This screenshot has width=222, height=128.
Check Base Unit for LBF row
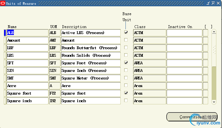126,48
